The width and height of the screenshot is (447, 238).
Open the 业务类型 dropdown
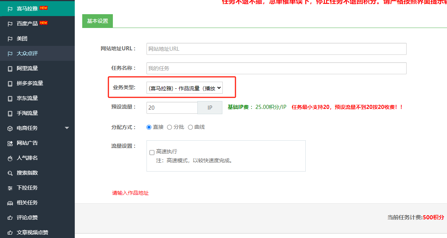[x=185, y=88]
